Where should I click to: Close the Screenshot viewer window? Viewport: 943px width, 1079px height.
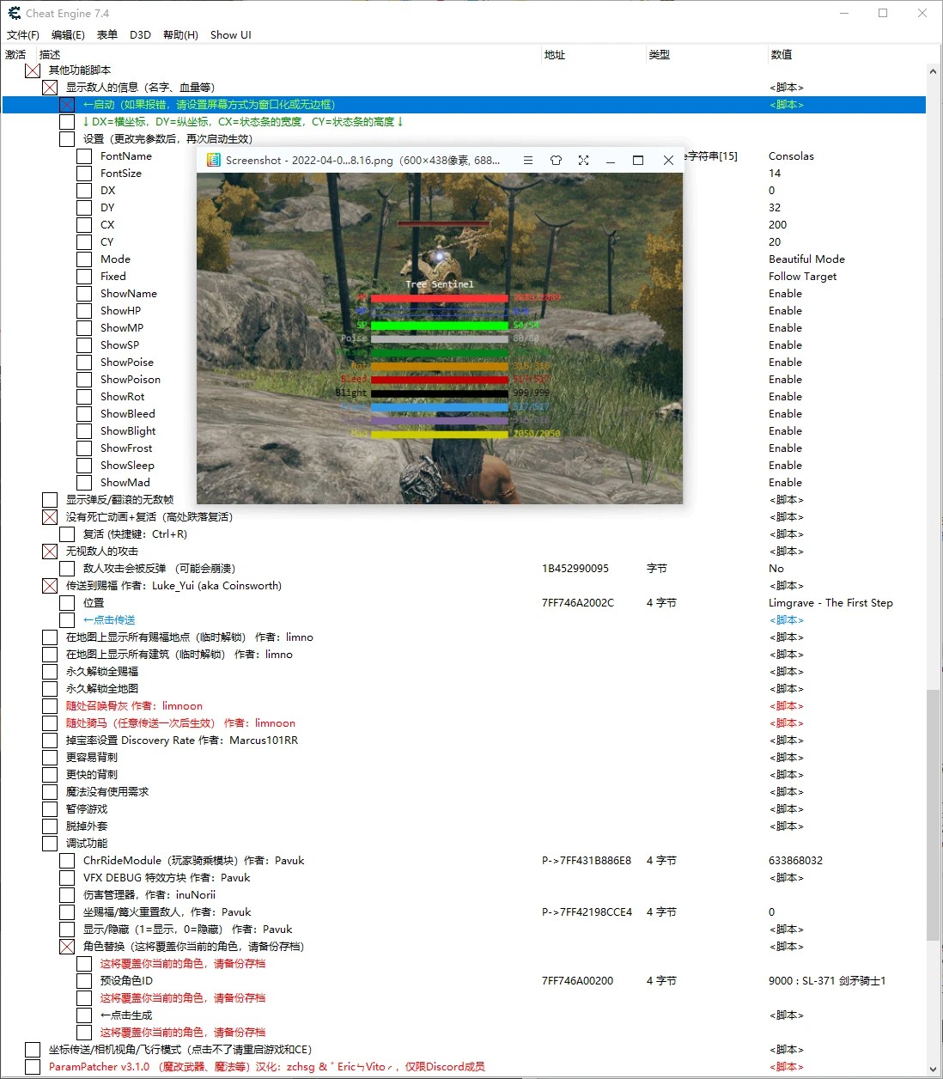[x=668, y=160]
